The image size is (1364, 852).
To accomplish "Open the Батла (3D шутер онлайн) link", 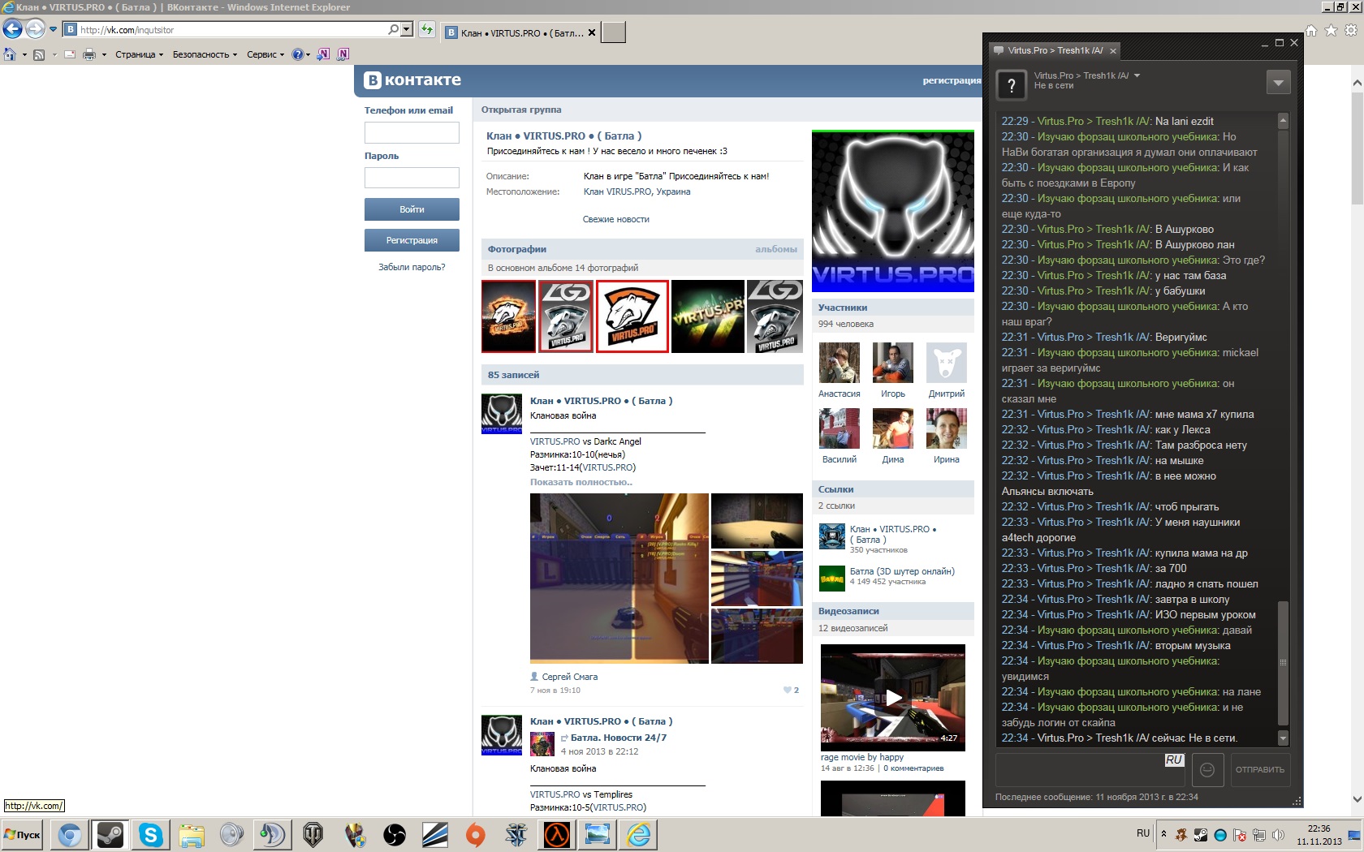I will coord(902,571).
